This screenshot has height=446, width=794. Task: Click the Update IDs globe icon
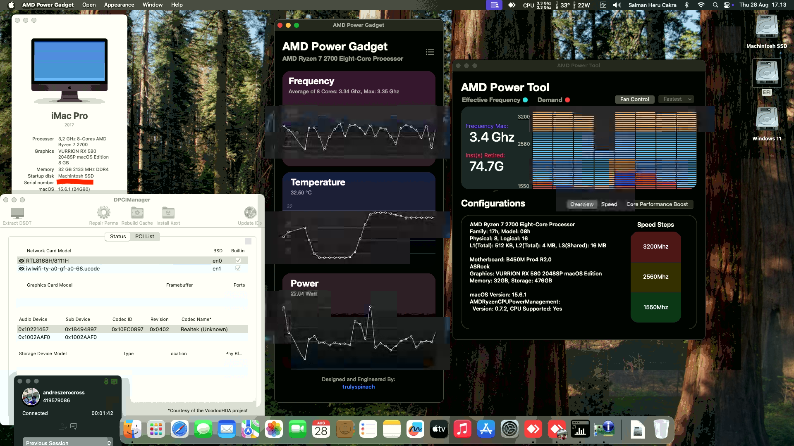[x=250, y=213]
